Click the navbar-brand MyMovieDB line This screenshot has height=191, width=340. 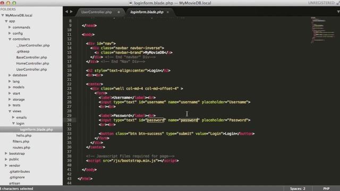click(x=133, y=53)
